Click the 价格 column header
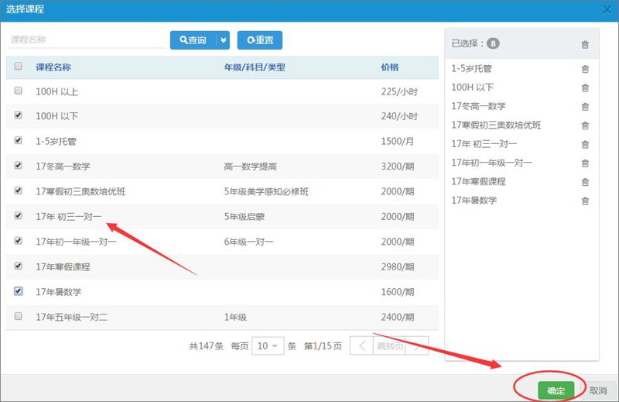619x402 pixels. [391, 67]
